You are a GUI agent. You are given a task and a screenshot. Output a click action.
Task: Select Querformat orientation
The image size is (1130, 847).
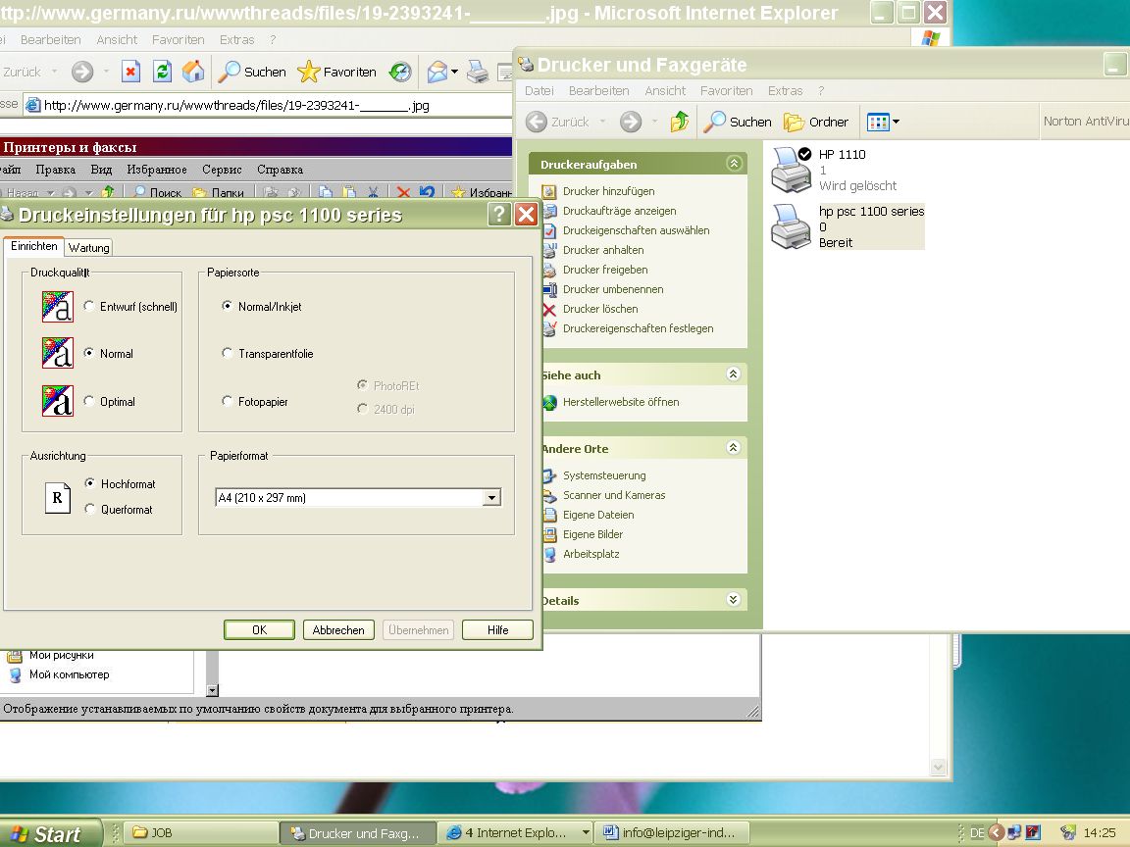pyautogui.click(x=89, y=509)
